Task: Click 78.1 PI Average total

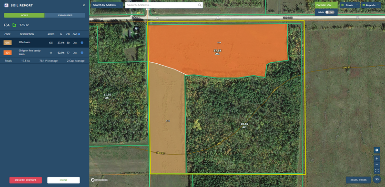Action: point(49,61)
